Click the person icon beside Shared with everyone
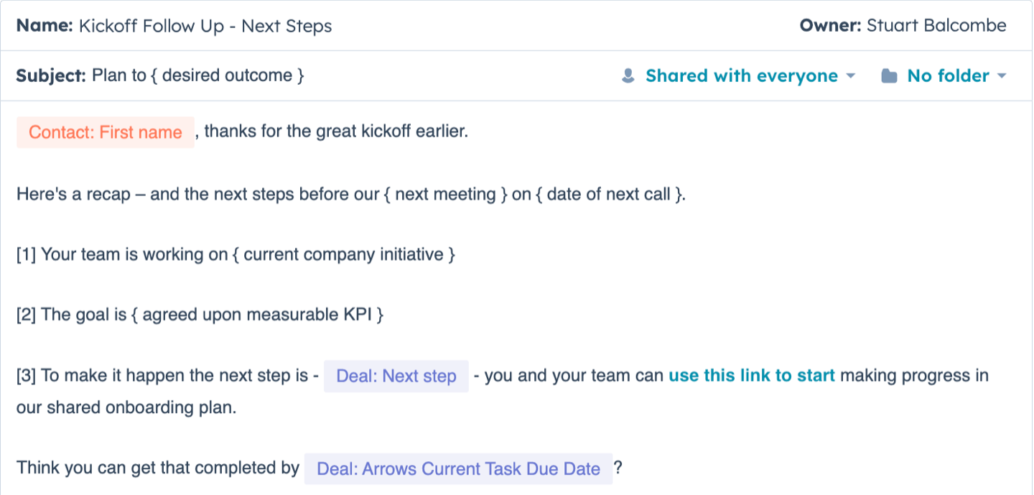Screen dimensions: 1034x495 click(x=628, y=76)
